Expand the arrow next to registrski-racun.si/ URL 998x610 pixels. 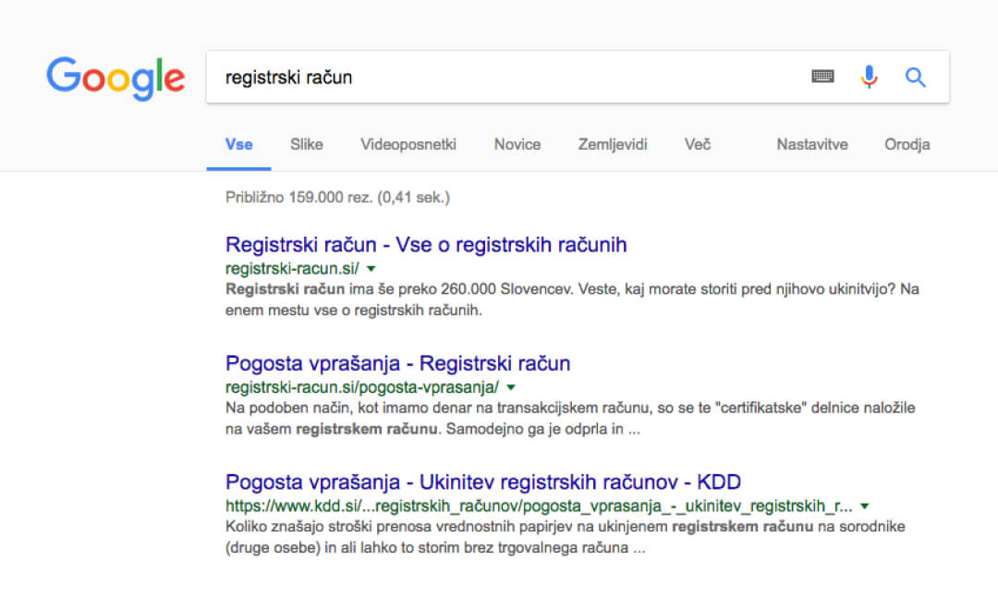pos(371,269)
